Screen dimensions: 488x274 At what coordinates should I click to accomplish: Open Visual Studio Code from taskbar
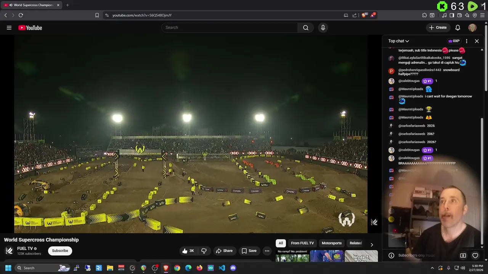pyautogui.click(x=222, y=268)
